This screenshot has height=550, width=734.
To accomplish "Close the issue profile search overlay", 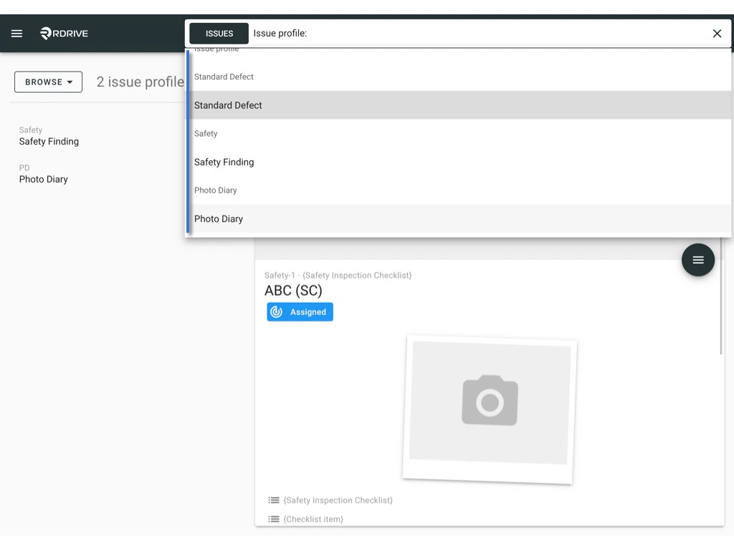I will [716, 33].
